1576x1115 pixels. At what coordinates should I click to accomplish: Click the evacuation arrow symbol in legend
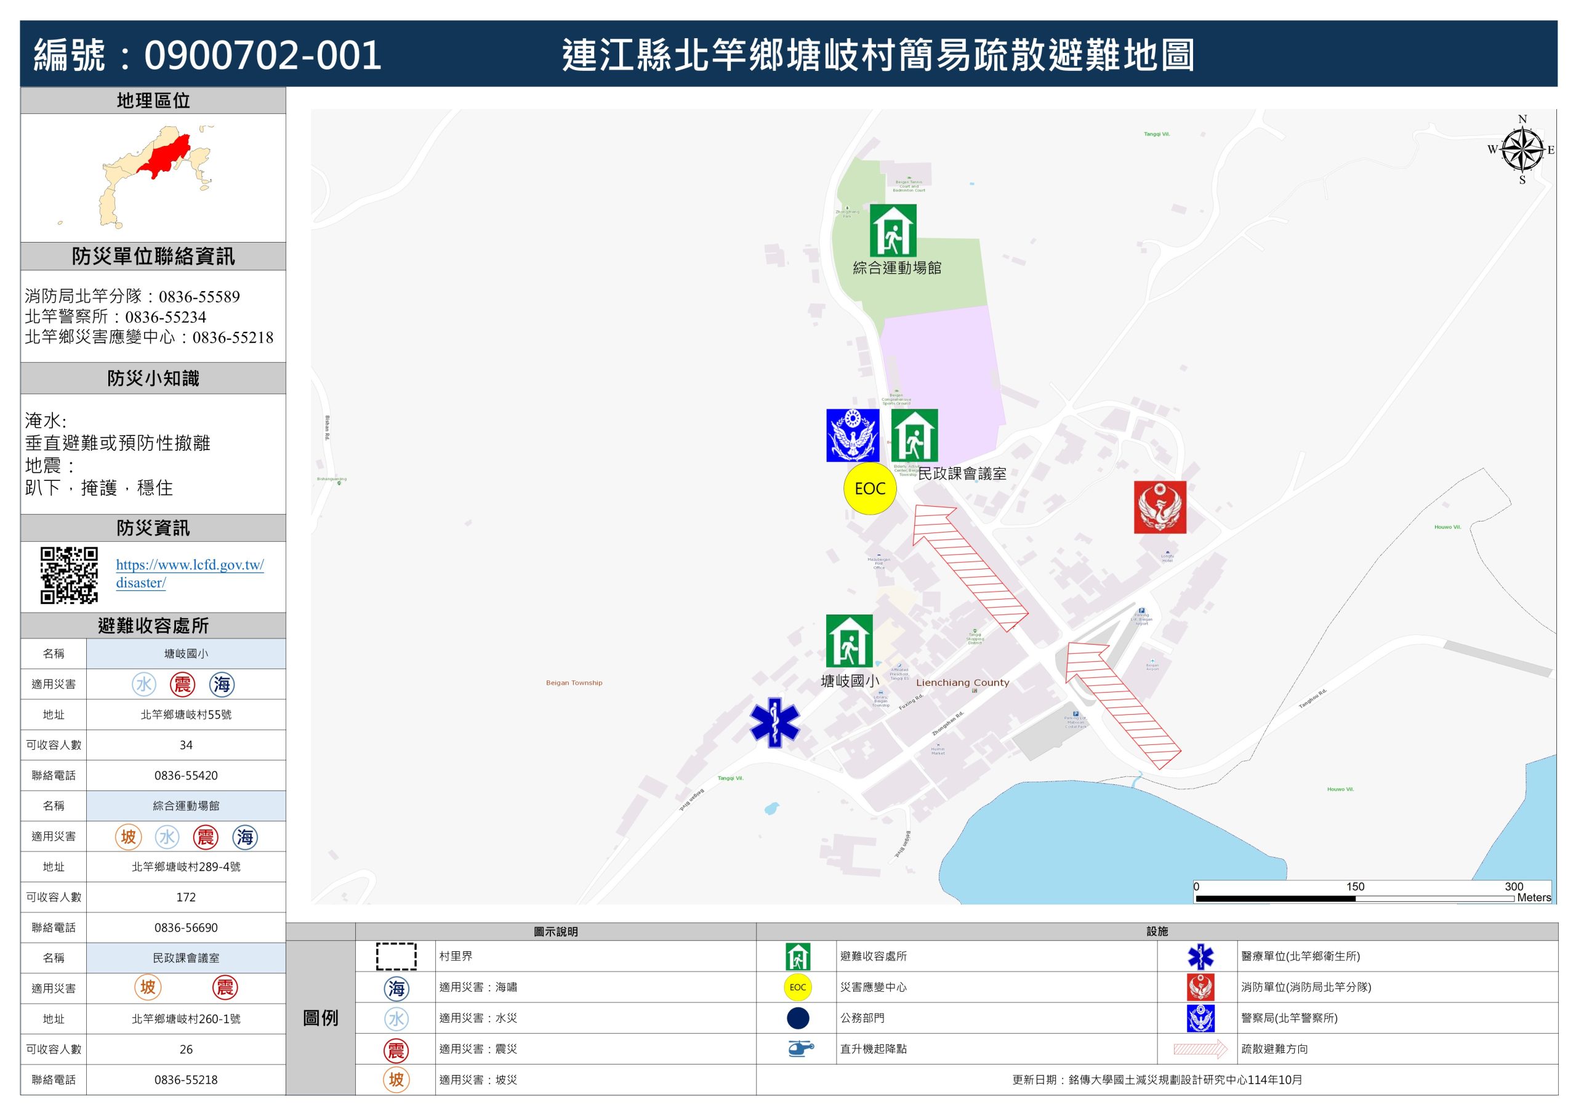pos(1200,1049)
